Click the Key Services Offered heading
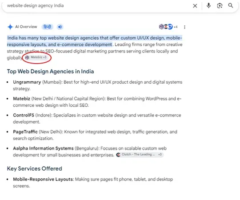This screenshot has width=240, height=200. 34,168
